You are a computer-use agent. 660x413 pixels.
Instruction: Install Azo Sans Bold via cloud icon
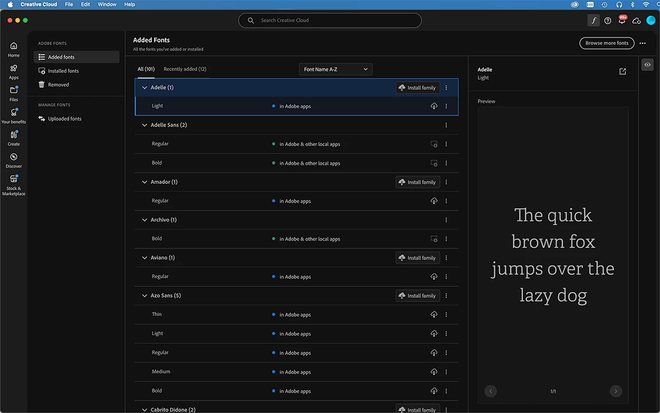tap(434, 391)
